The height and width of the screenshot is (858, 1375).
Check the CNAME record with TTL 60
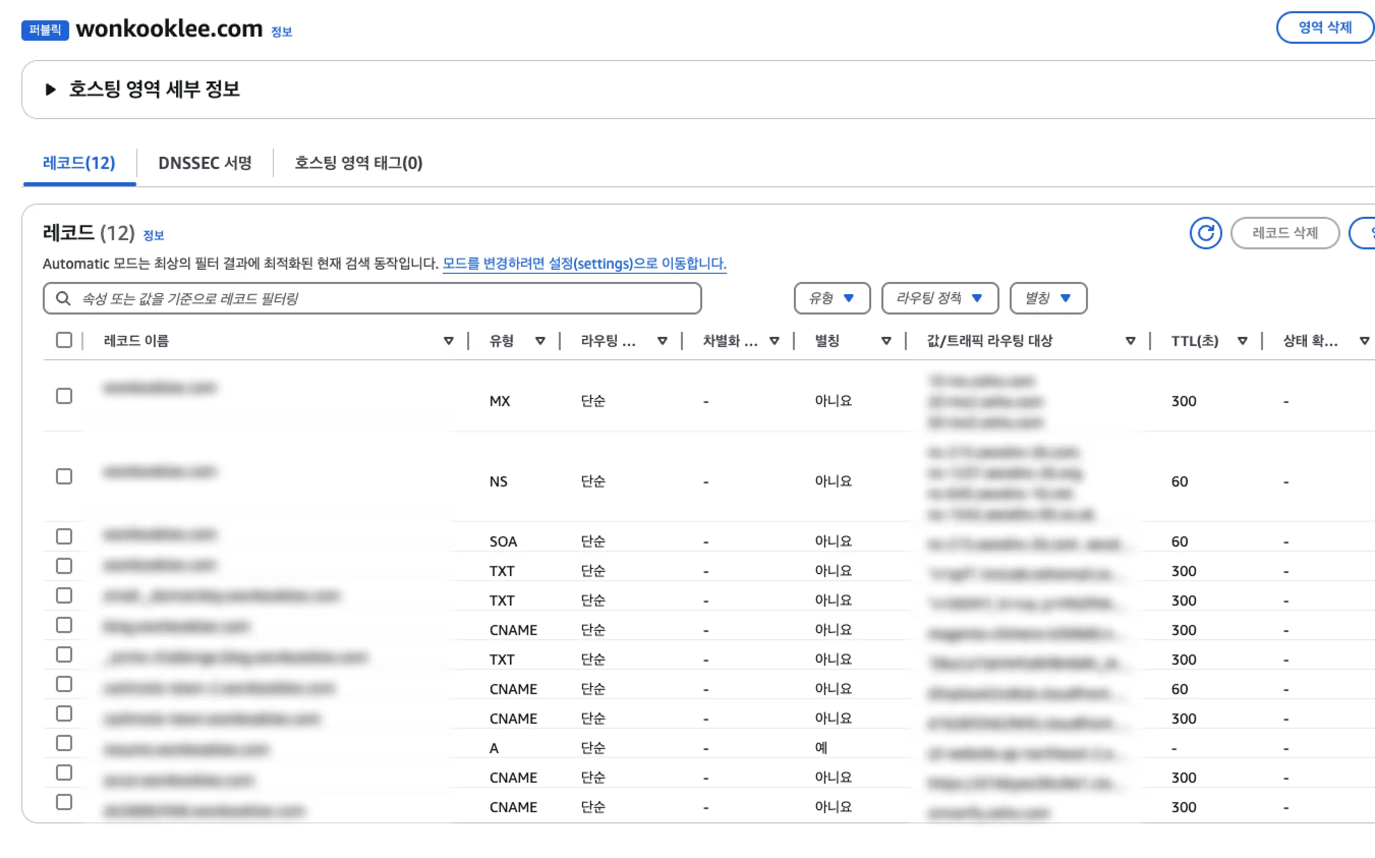(x=64, y=684)
